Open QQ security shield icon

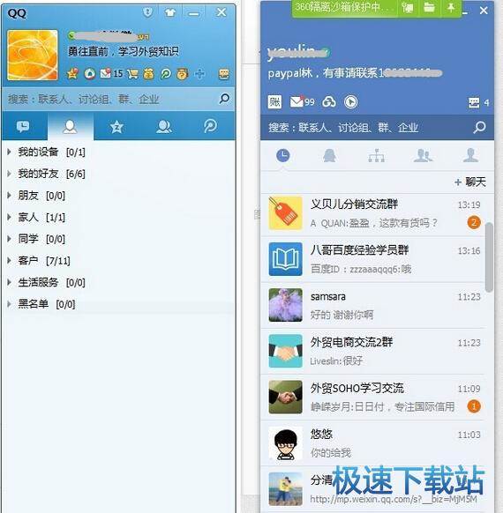pos(147,12)
